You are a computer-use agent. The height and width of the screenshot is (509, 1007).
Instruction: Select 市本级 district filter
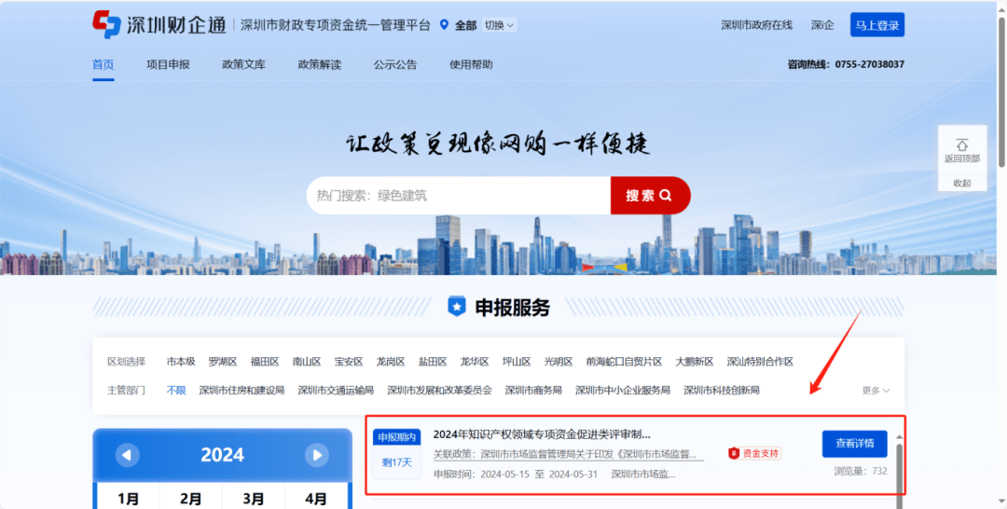(x=181, y=362)
